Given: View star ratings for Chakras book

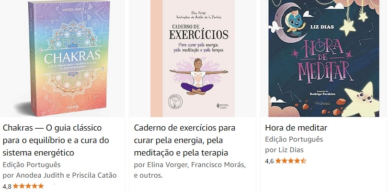Looking at the screenshot, I should point(28,186).
